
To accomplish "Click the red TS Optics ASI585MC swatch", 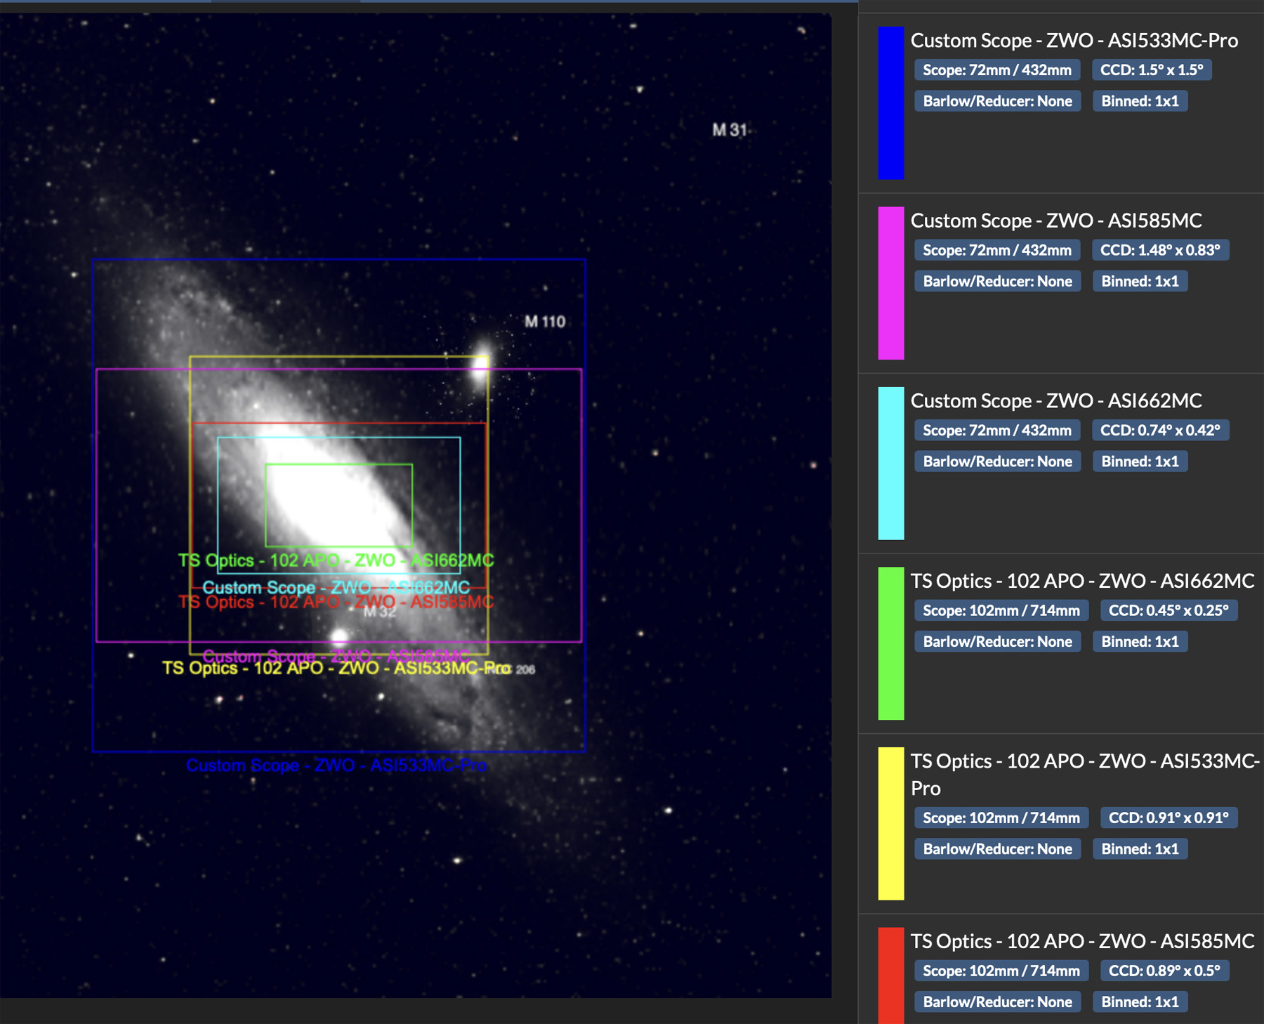I will click(890, 976).
